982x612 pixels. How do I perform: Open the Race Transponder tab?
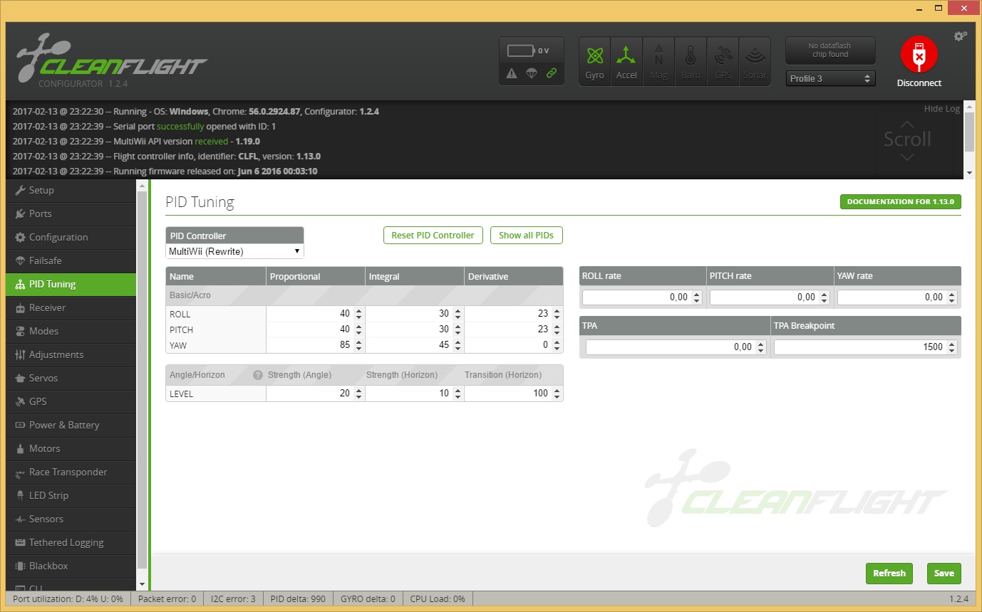click(71, 473)
